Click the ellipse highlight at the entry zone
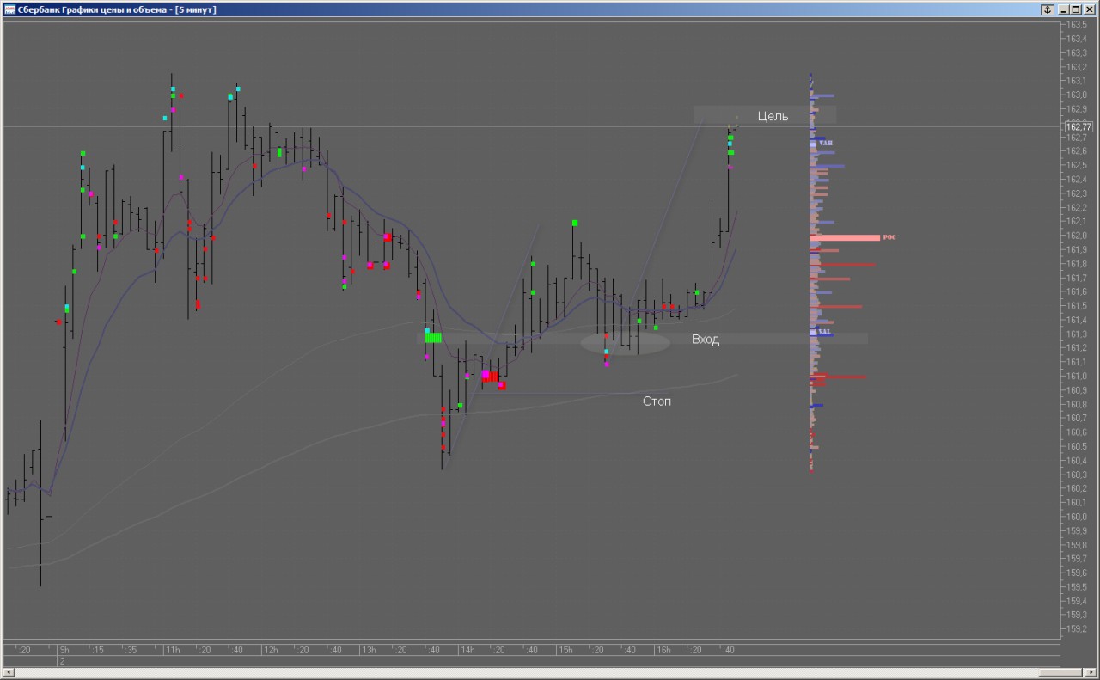The height and width of the screenshot is (680, 1100). point(625,343)
